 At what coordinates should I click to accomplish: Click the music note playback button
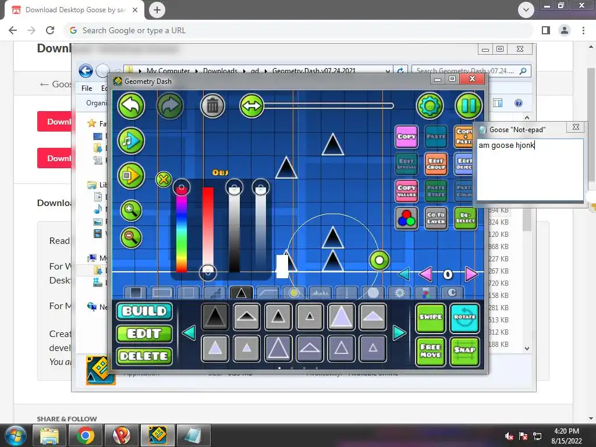131,141
